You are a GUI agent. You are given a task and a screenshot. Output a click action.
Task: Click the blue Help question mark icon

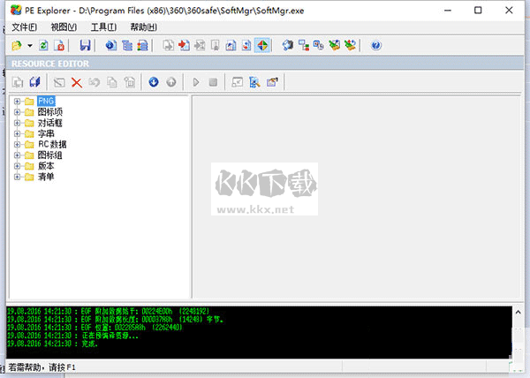click(376, 45)
